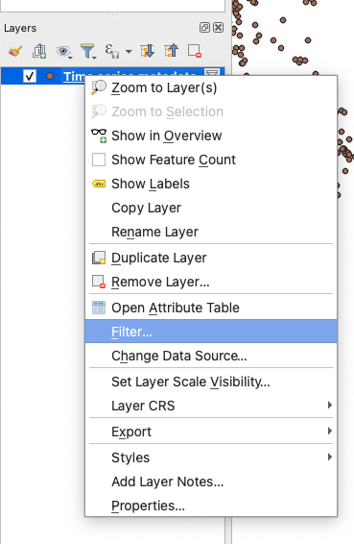
Task: Expand the Styles submenu
Action: pyautogui.click(x=330, y=457)
